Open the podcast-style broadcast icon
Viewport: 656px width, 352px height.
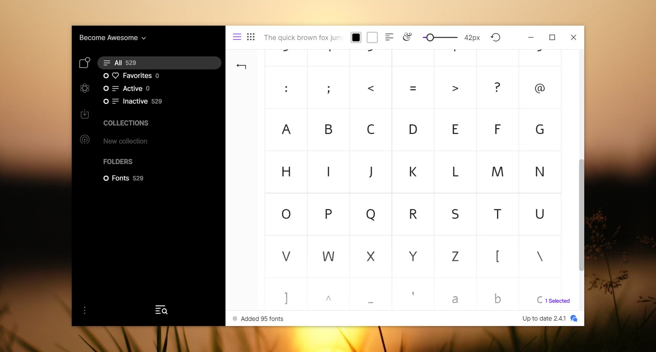[x=85, y=140]
